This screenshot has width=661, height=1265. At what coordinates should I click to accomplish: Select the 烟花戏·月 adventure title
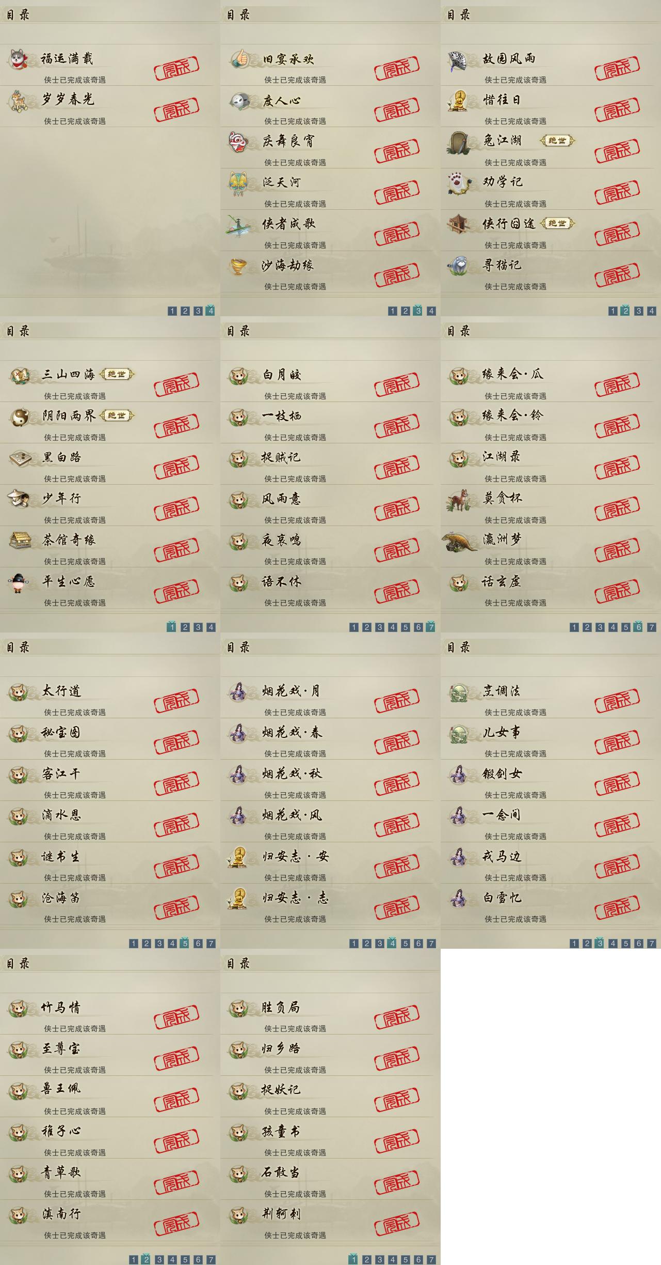click(x=291, y=691)
